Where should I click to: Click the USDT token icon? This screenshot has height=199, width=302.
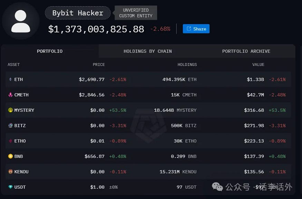(x=10, y=187)
